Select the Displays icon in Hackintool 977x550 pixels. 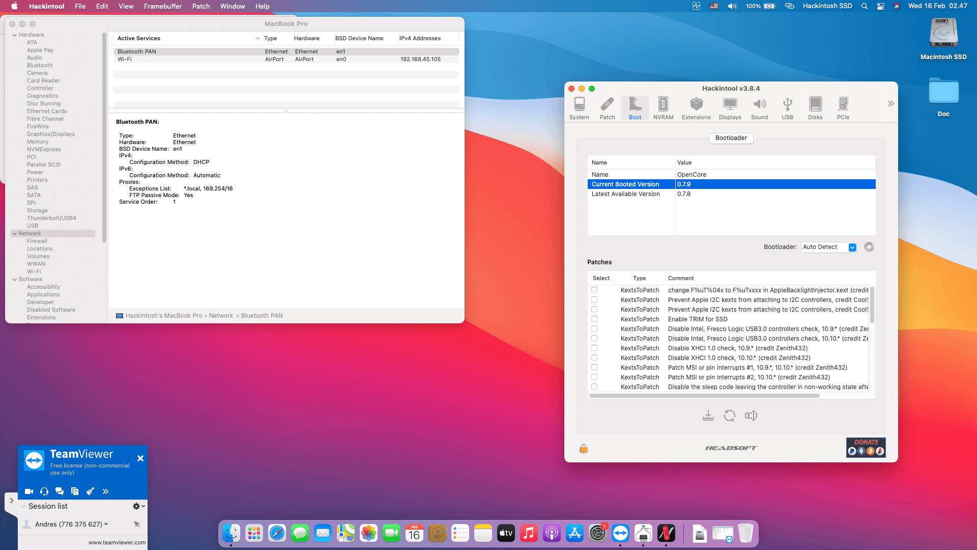tap(730, 107)
